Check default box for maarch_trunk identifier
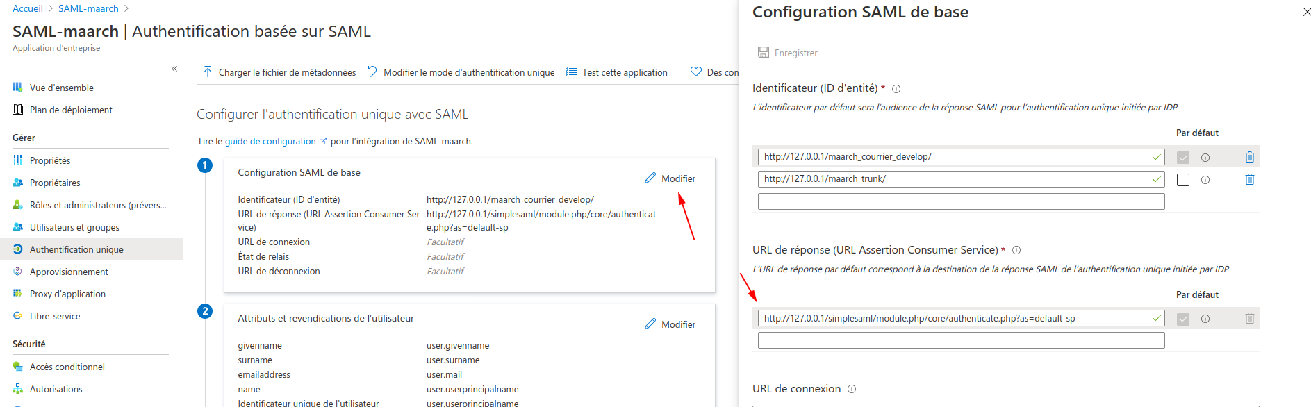Image resolution: width=1311 pixels, height=407 pixels. point(1183,180)
